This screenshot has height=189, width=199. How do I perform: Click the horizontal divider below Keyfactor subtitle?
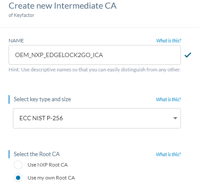tap(99, 27)
